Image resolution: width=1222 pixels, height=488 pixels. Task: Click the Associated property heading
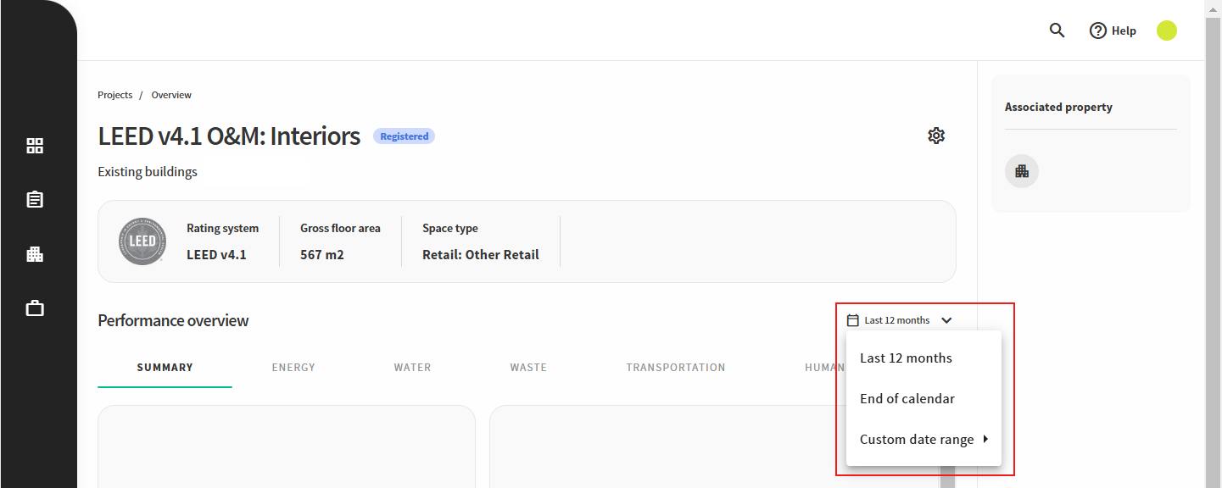[x=1058, y=107]
